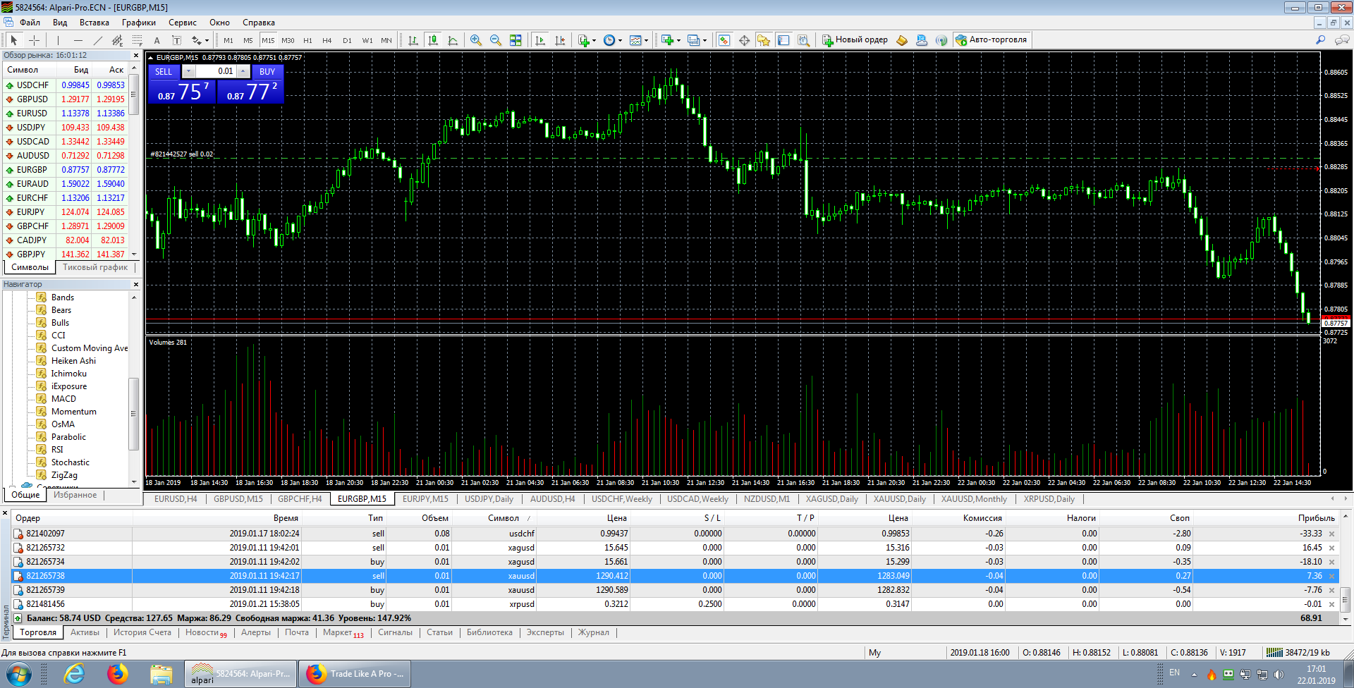Select the Crosshair tool
The width and height of the screenshot is (1354, 688).
(34, 40)
